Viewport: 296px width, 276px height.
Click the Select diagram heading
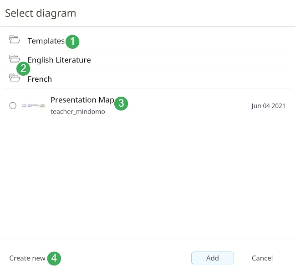(41, 13)
